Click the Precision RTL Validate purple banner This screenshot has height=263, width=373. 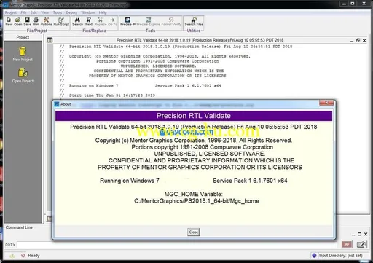pos(194,116)
